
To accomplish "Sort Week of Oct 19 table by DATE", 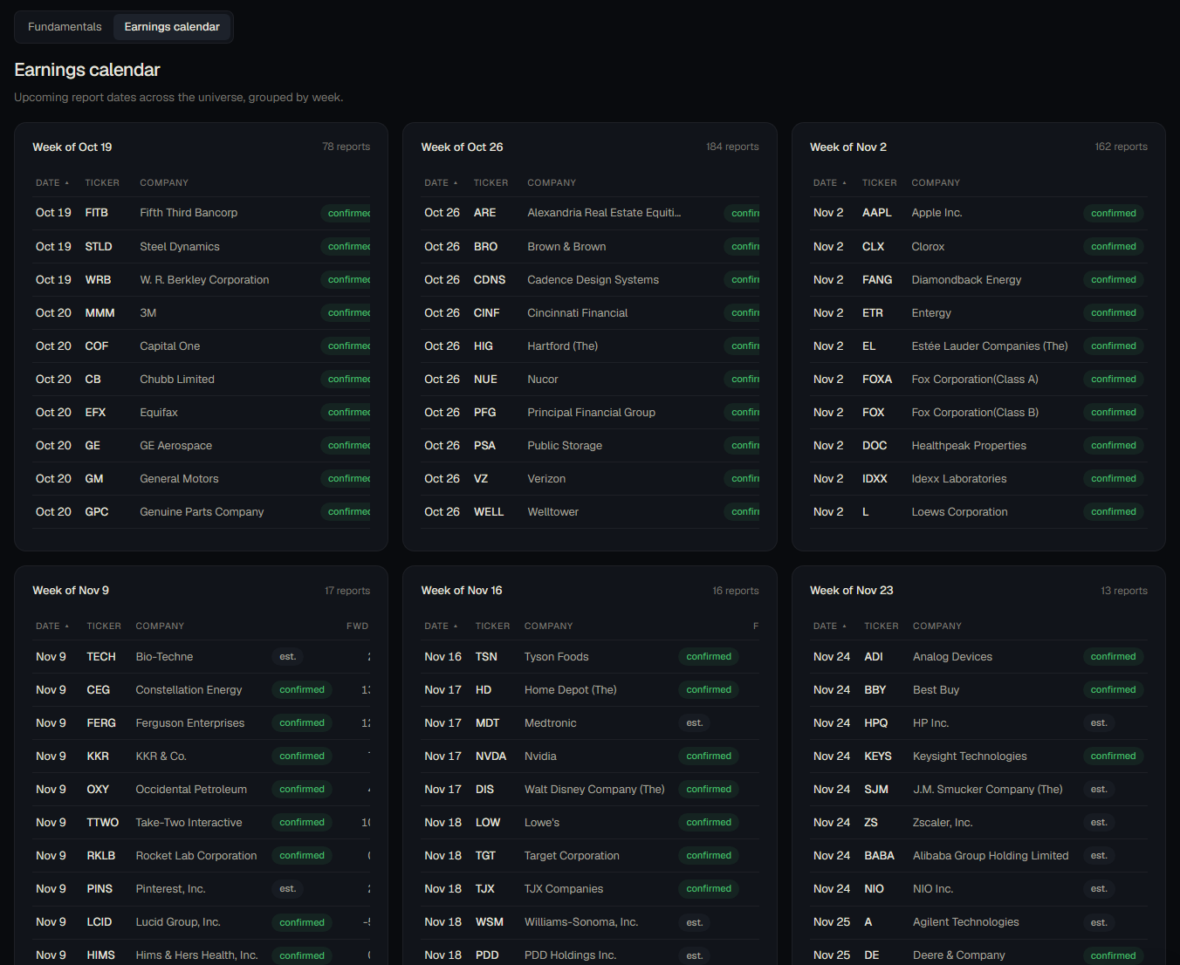I will click(x=52, y=183).
